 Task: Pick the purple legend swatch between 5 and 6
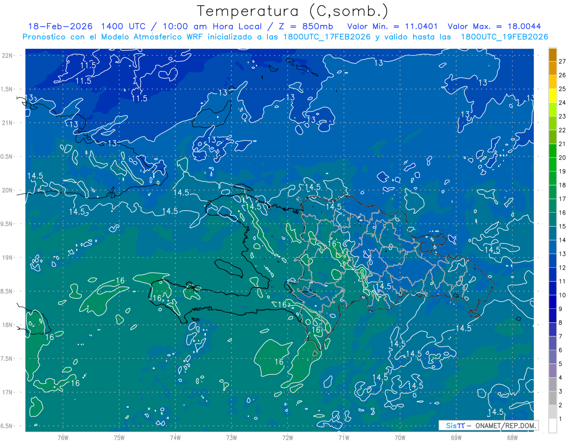(552, 357)
